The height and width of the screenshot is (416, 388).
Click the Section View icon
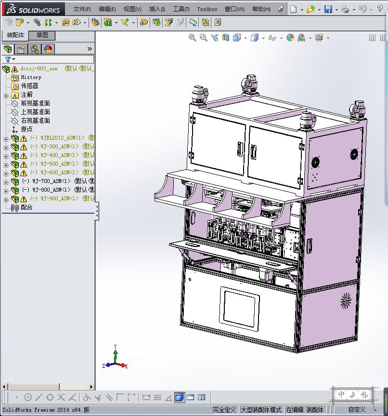226,38
